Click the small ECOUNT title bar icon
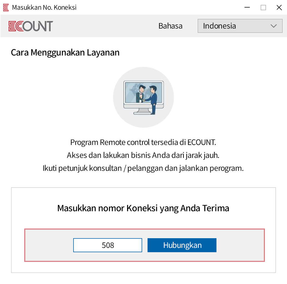The image size is (287, 284). 6,7
